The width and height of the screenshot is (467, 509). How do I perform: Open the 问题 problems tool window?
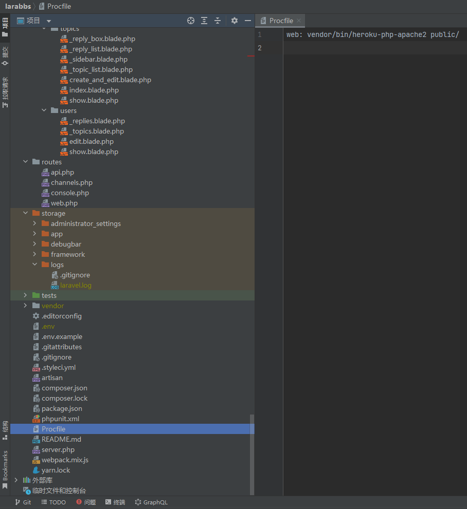coord(86,502)
